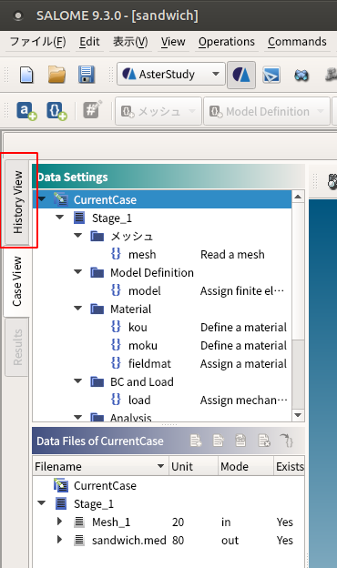Open the 表示(V) menu

click(x=130, y=42)
